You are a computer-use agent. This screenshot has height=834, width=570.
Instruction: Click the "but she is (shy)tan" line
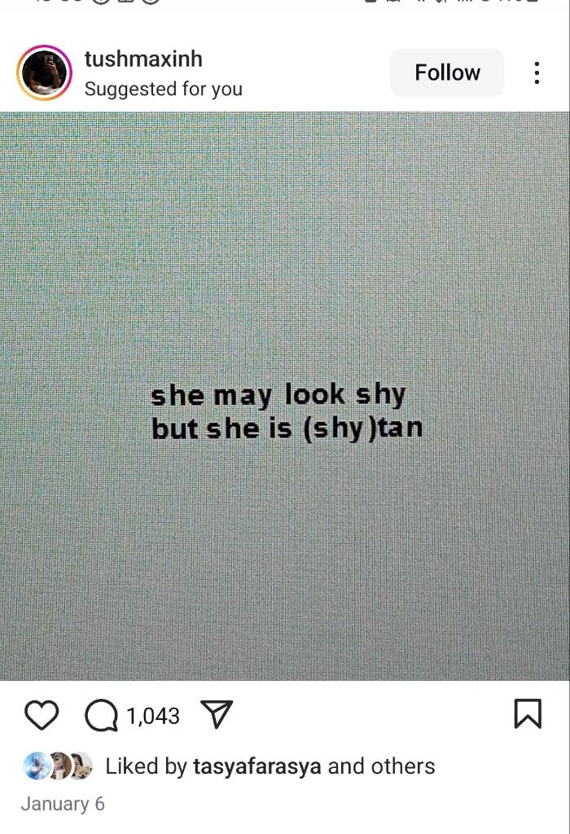click(x=287, y=429)
